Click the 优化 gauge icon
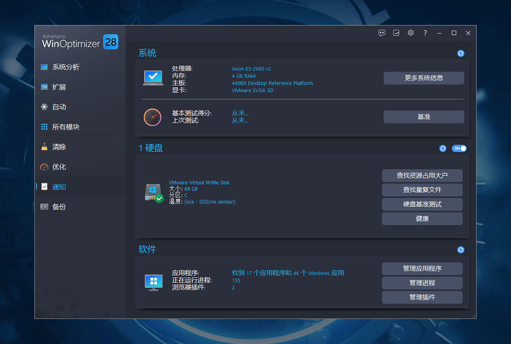 click(44, 167)
